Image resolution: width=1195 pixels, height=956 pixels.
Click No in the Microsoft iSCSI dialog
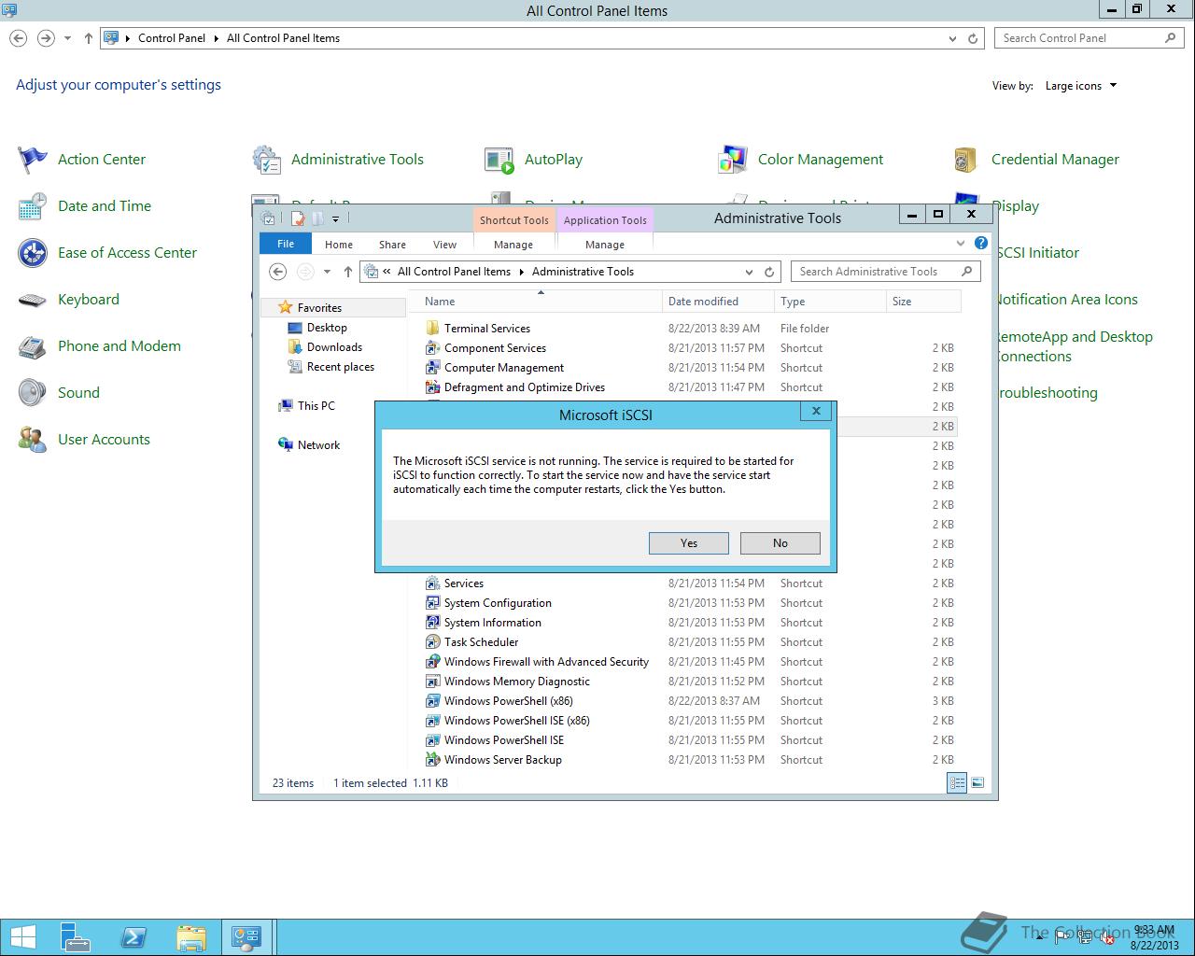[780, 542]
